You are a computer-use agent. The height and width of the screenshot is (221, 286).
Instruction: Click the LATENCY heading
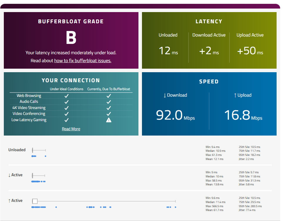(x=209, y=22)
